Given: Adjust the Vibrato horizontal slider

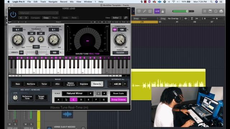Looking at the screenshot, I should (37, 52).
